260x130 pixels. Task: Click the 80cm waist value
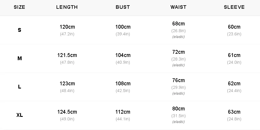pos(178,109)
